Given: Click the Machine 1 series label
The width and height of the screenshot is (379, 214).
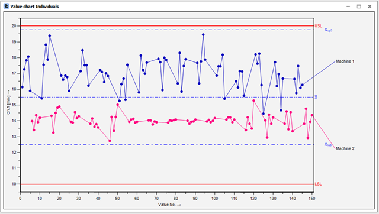Looking at the screenshot, I should (x=345, y=61).
